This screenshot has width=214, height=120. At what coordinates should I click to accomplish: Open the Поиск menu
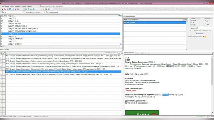[x=12, y=6]
